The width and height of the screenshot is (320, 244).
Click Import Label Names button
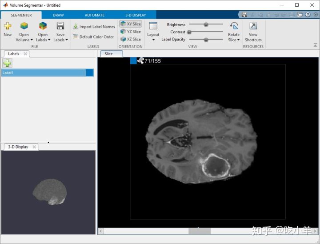[94, 27]
